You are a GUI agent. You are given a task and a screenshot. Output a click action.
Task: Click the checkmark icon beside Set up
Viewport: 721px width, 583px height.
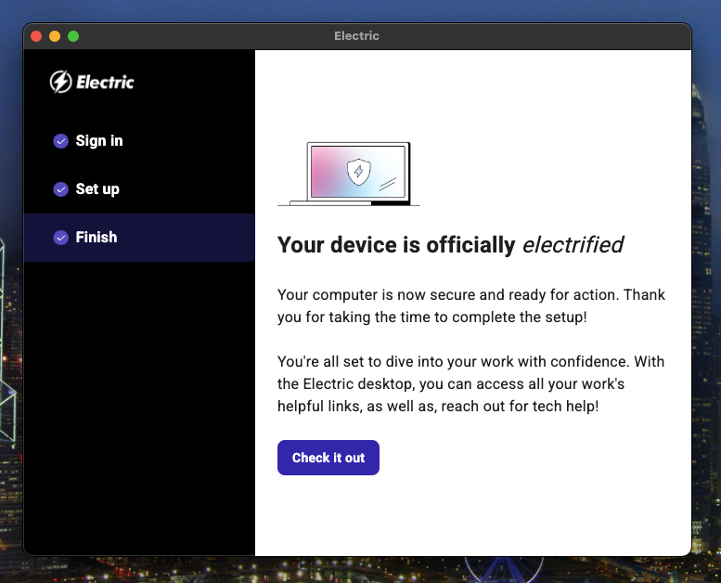coord(61,189)
